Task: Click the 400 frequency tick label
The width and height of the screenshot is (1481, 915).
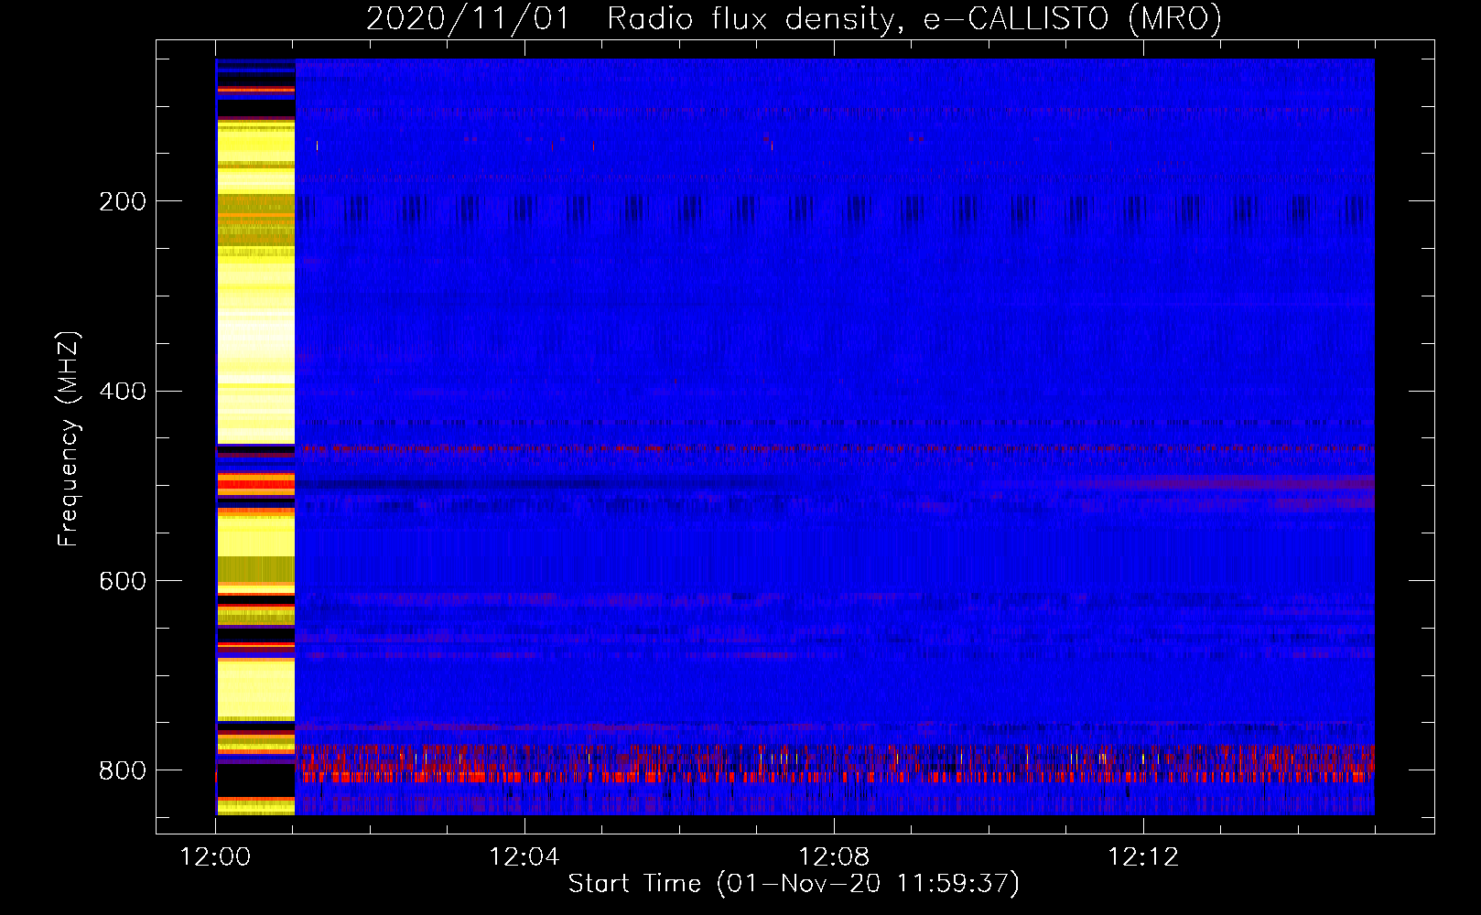Action: [x=123, y=392]
